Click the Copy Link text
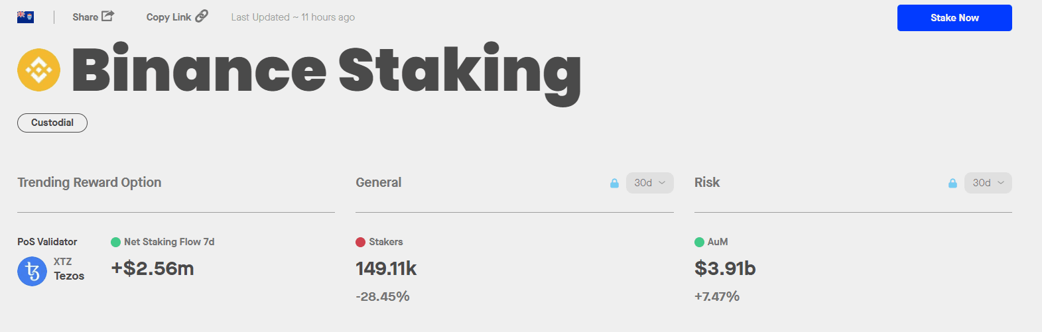 [168, 17]
